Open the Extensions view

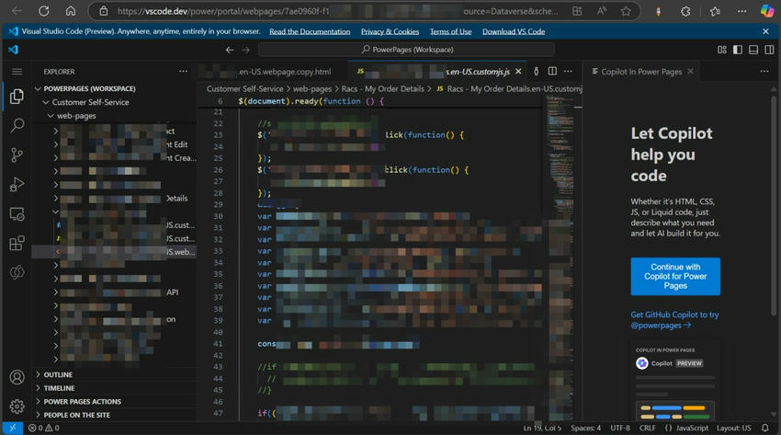17,243
